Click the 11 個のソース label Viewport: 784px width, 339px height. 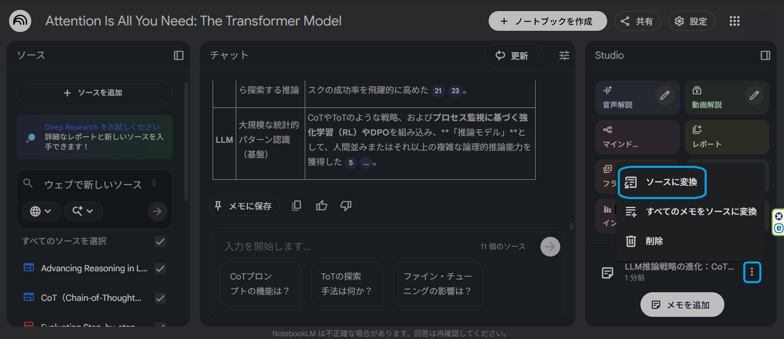[x=503, y=247]
